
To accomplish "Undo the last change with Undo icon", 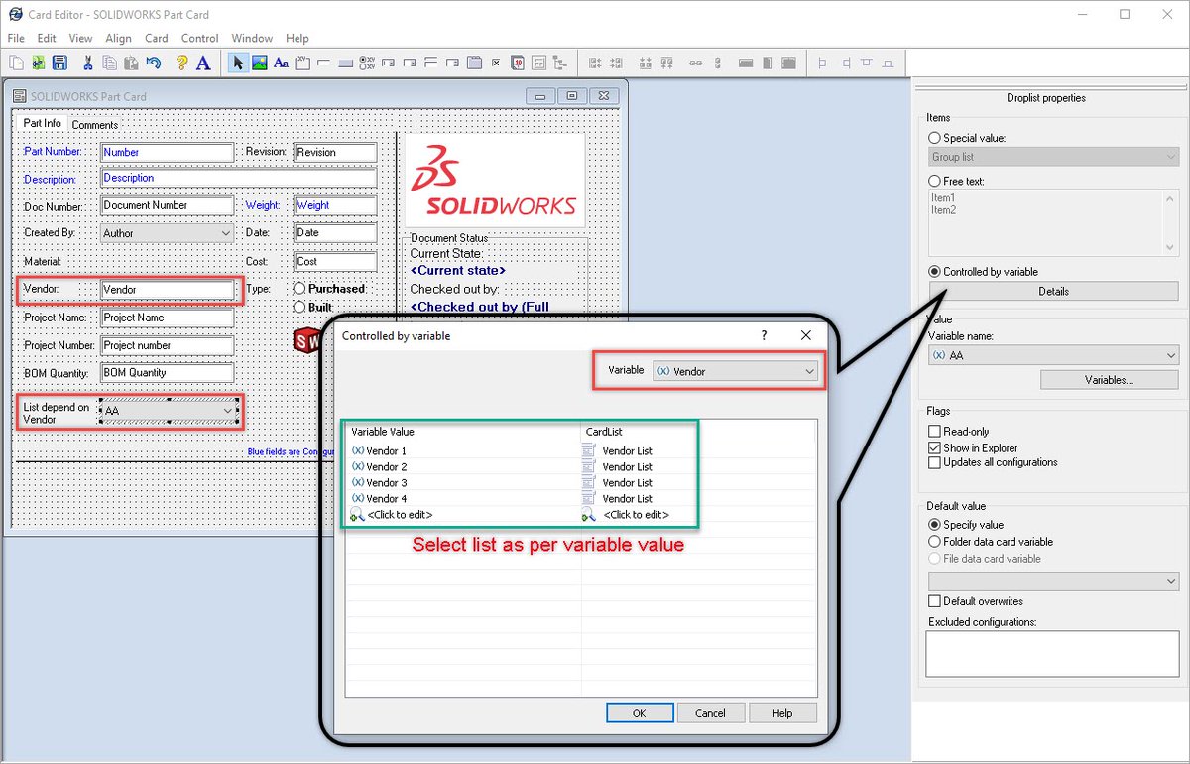I will pyautogui.click(x=154, y=63).
